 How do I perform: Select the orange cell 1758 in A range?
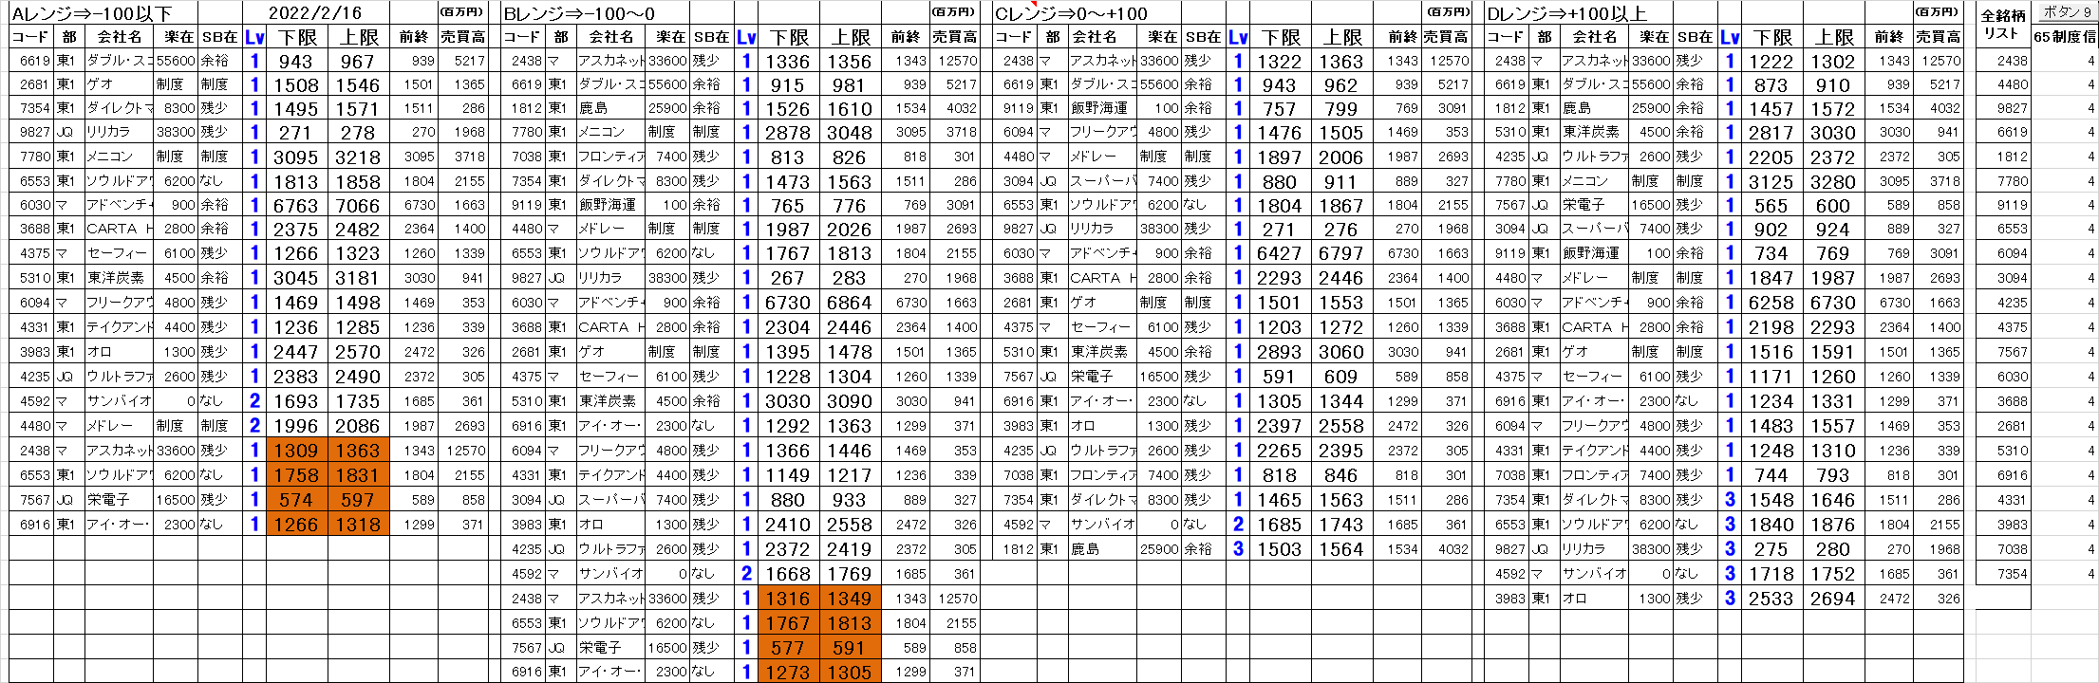(x=296, y=475)
